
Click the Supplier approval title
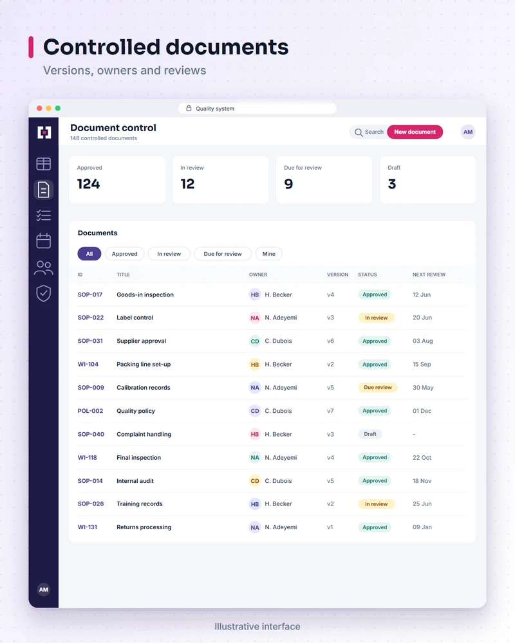point(141,341)
